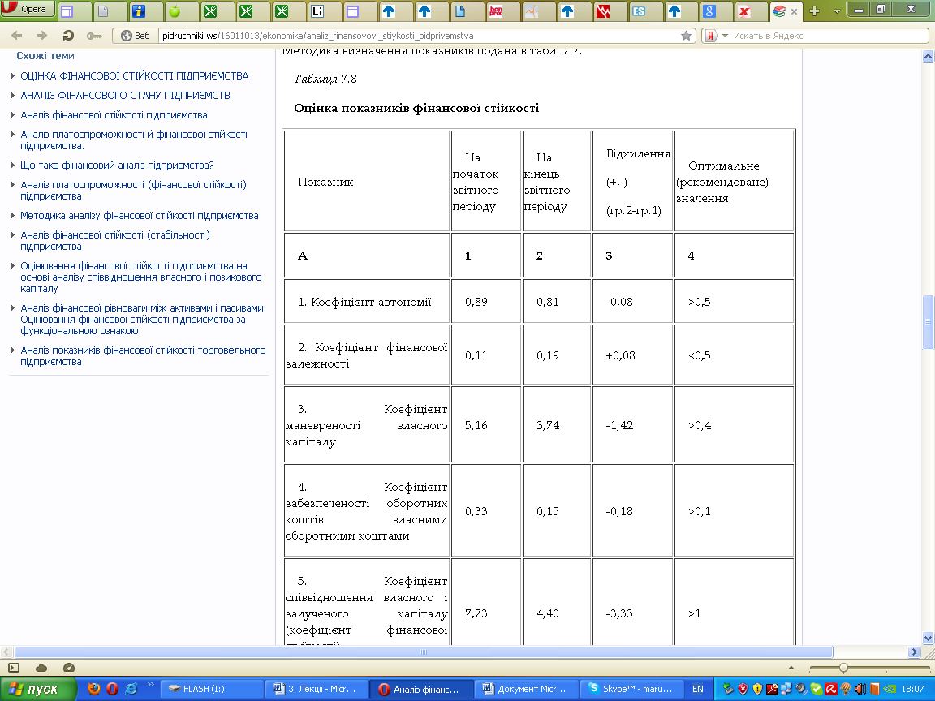Click arrow beside ОЦІНКА ФІНАНСОВОЇ СТІЙКОСТІ link
The width and height of the screenshot is (935, 701).
pos(12,75)
